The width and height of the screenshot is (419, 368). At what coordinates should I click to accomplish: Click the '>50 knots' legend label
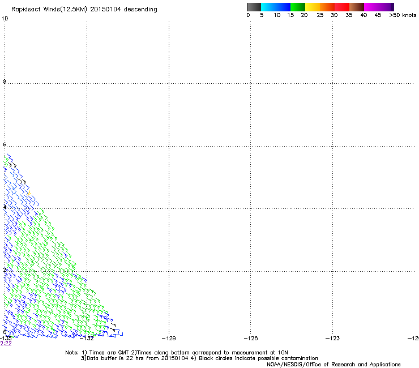click(x=403, y=15)
